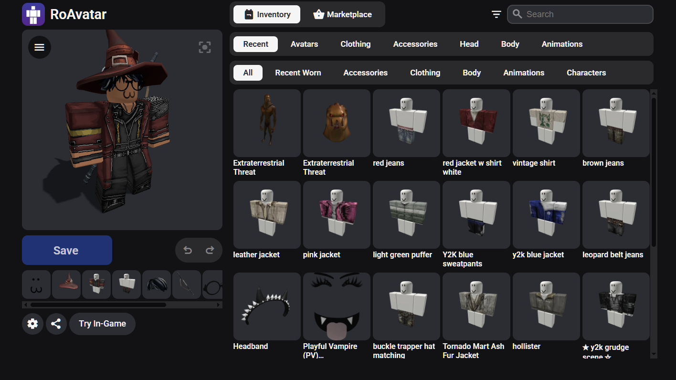Open the Accessories top category tab
This screenshot has height=380, width=676.
pyautogui.click(x=415, y=44)
